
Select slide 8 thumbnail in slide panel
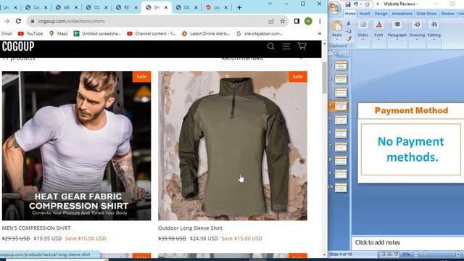341,160
